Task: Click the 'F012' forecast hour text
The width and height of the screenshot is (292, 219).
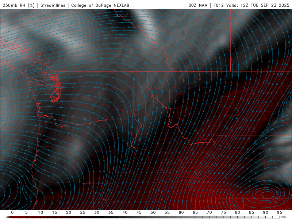Action: (x=218, y=5)
